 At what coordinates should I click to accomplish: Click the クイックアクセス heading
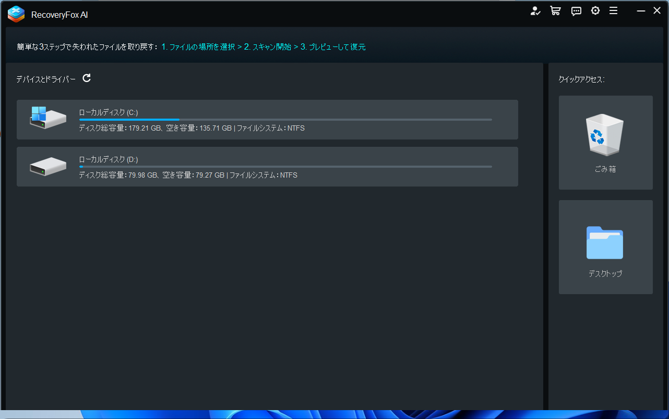581,79
